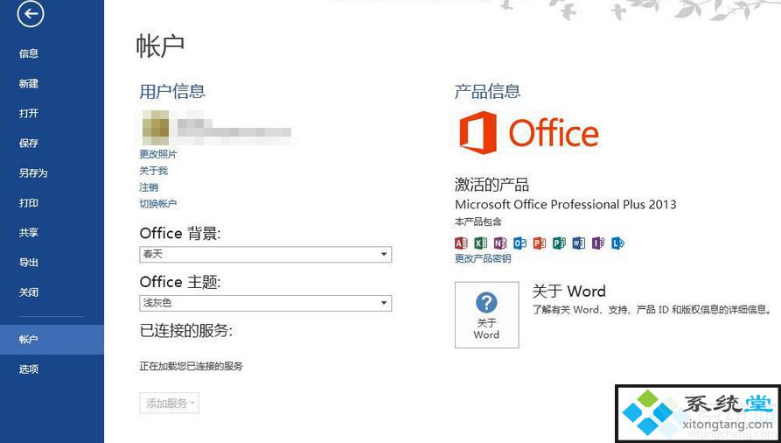Click the back arrow to return to document

tap(31, 14)
